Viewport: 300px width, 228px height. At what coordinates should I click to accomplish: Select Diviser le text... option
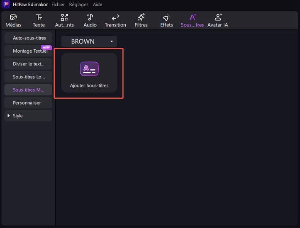(28, 64)
